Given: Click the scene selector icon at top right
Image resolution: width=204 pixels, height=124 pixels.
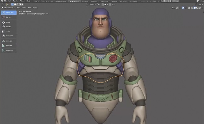Looking at the screenshot, I should tap(198, 1).
